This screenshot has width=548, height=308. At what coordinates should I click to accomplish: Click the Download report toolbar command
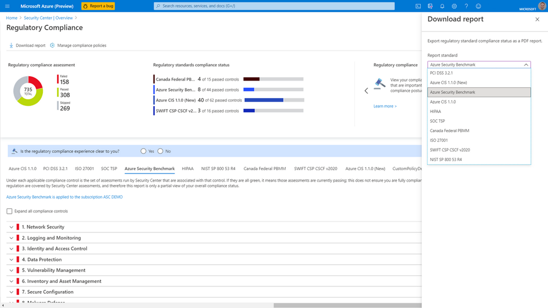coord(27,45)
